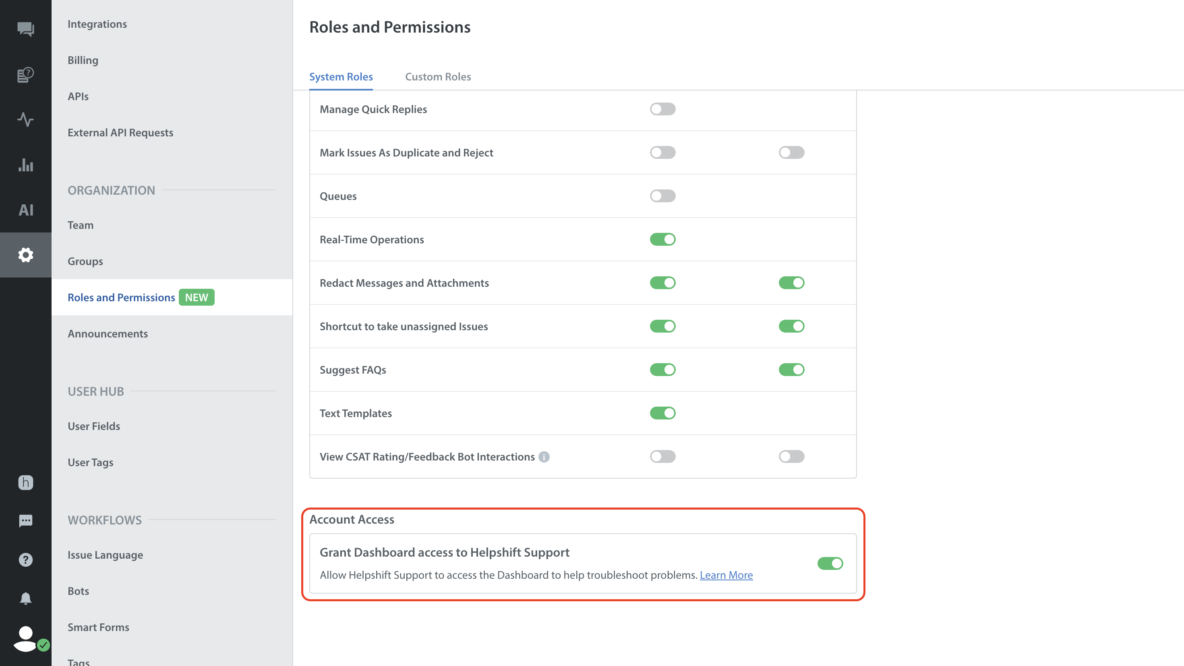The height and width of the screenshot is (666, 1184).
Task: Switch to the Custom Roles tab
Action: click(438, 77)
